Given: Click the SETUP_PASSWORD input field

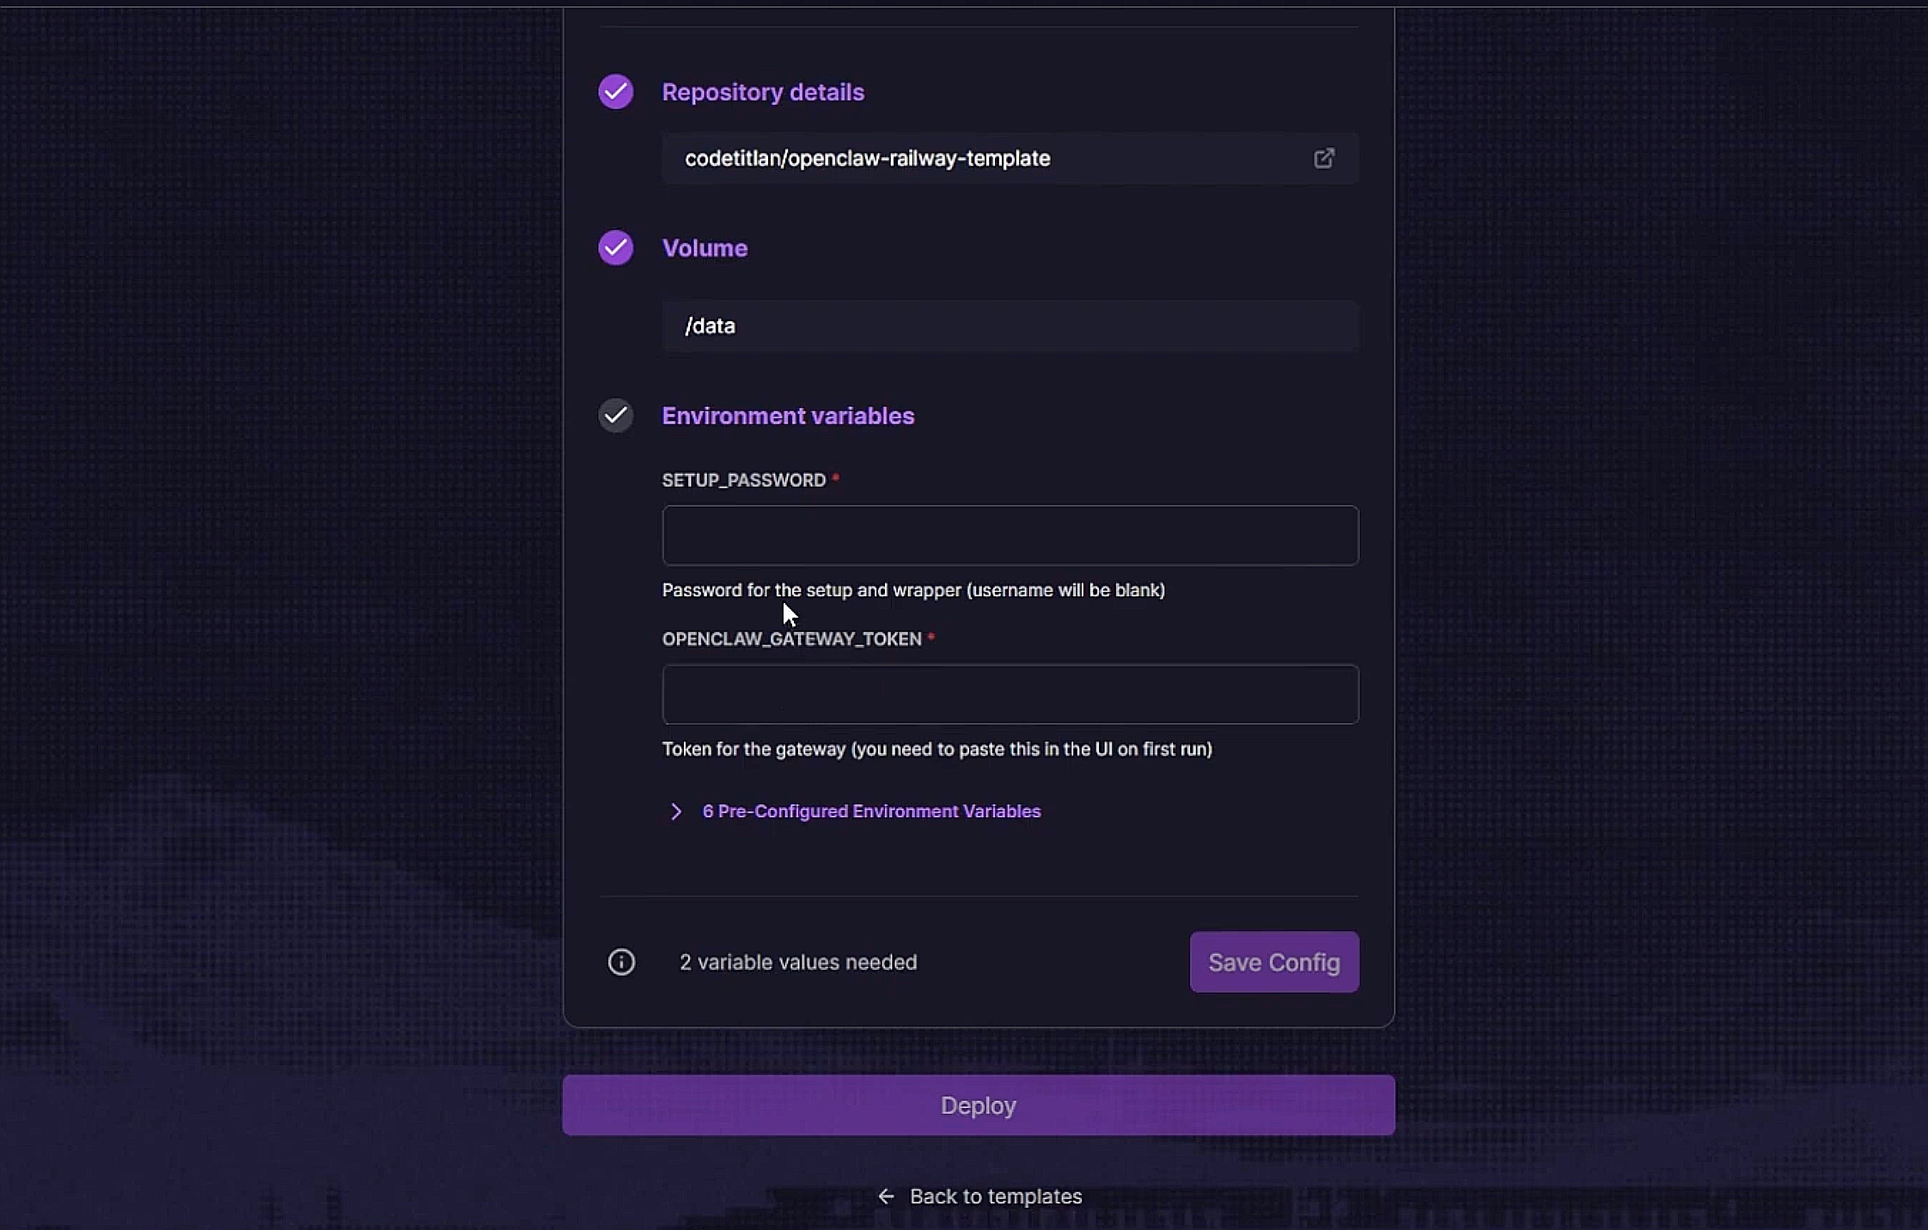Looking at the screenshot, I should 1010,535.
